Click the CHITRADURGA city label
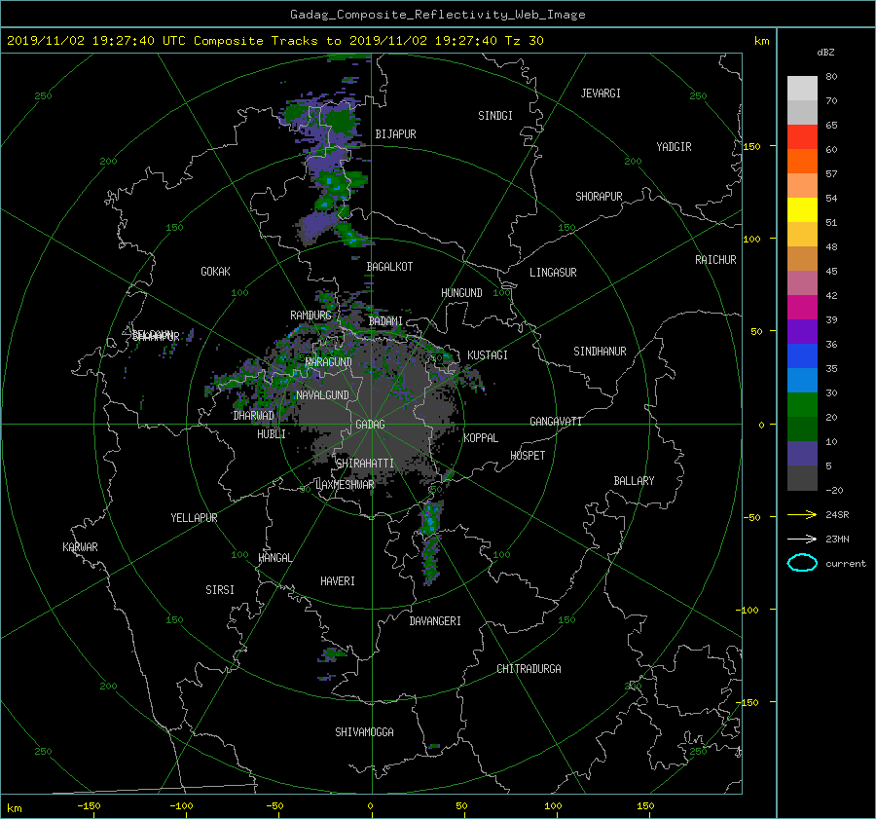This screenshot has width=876, height=819. pos(529,669)
